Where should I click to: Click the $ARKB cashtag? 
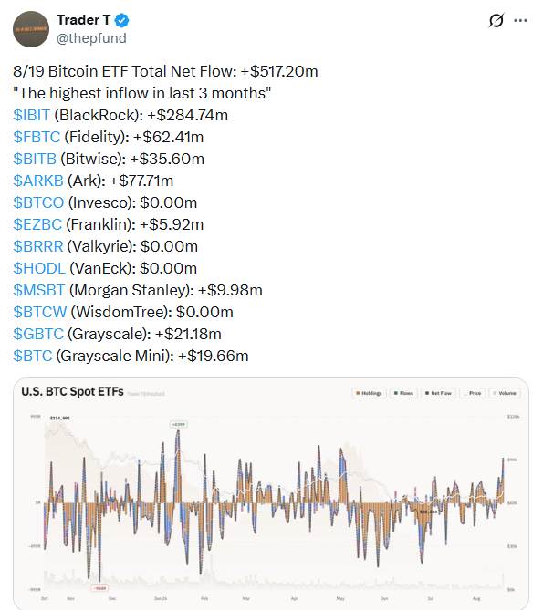coord(38,181)
